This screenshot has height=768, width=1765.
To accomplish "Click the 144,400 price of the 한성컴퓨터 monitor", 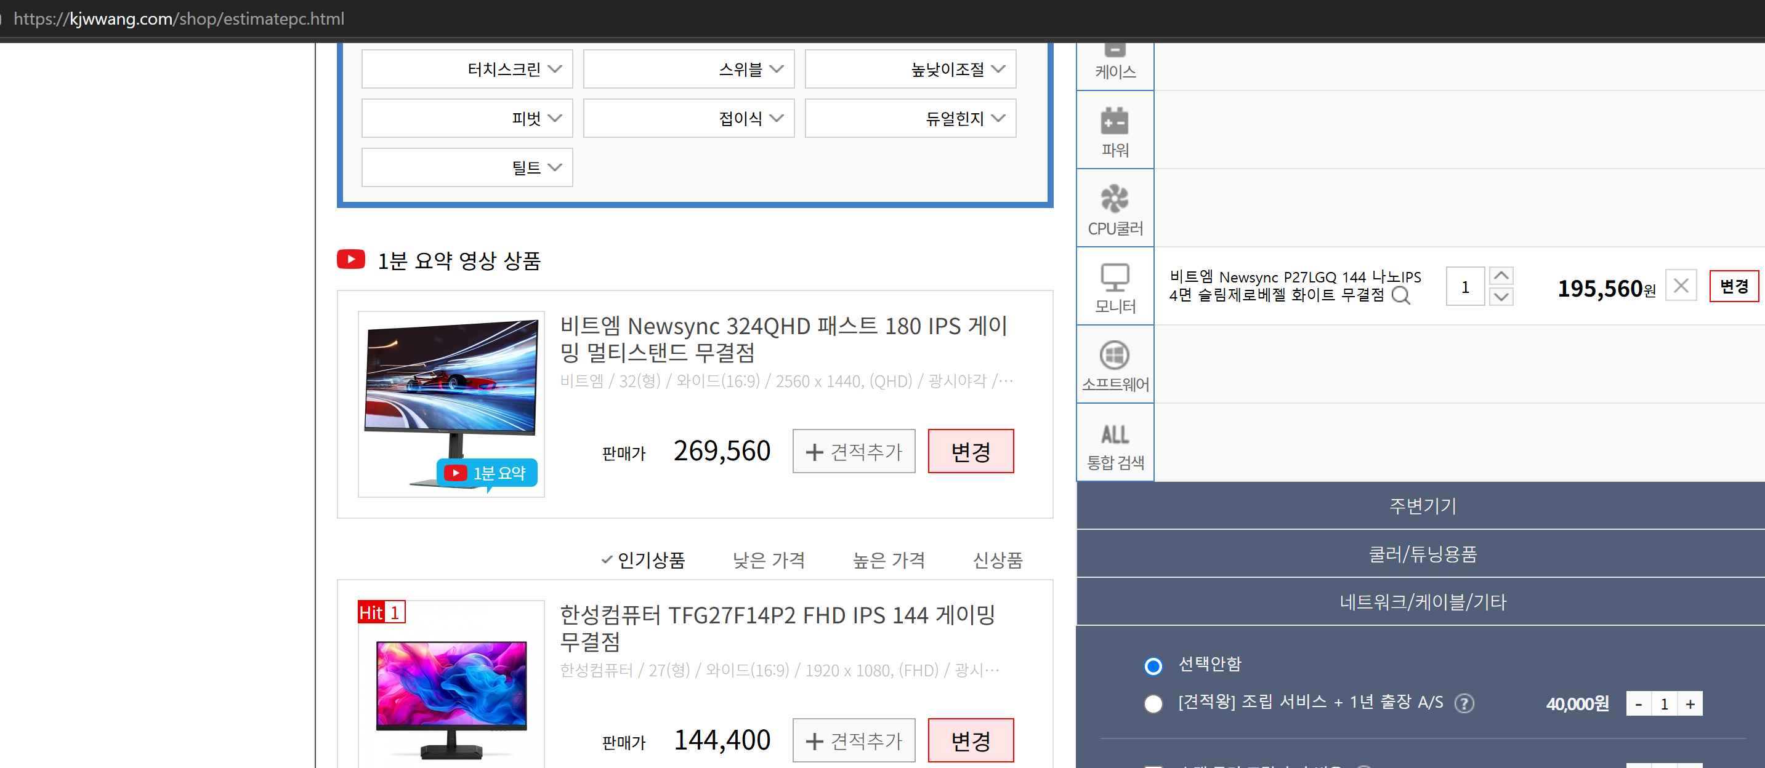I will coord(722,740).
